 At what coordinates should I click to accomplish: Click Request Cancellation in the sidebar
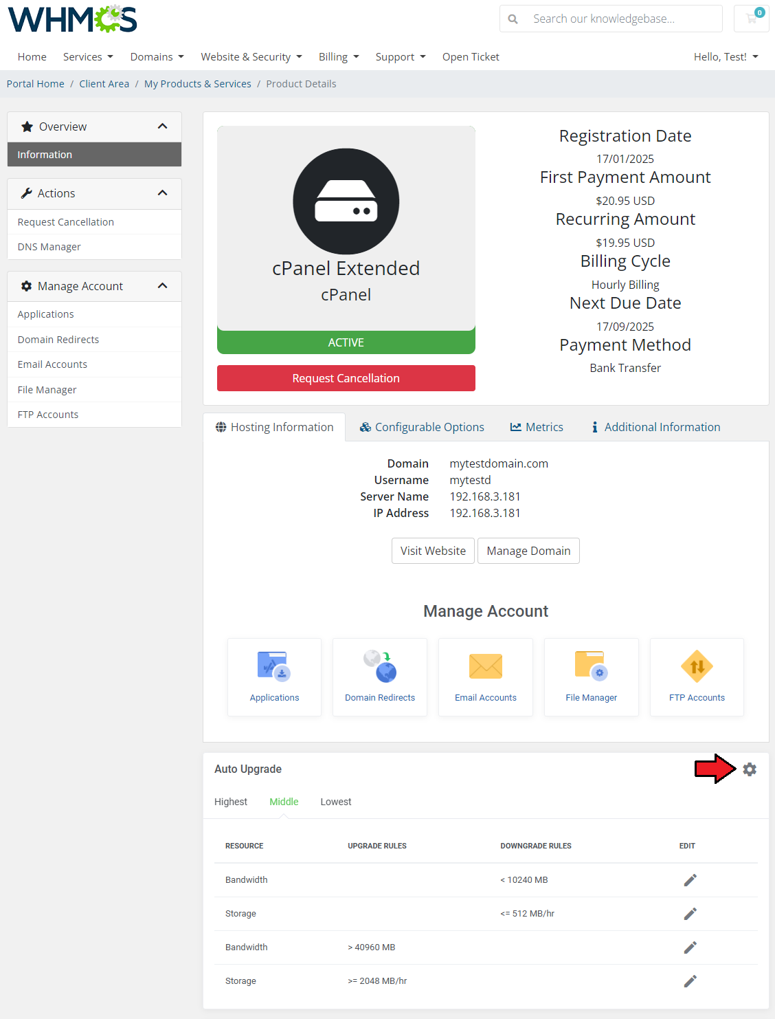pos(94,222)
